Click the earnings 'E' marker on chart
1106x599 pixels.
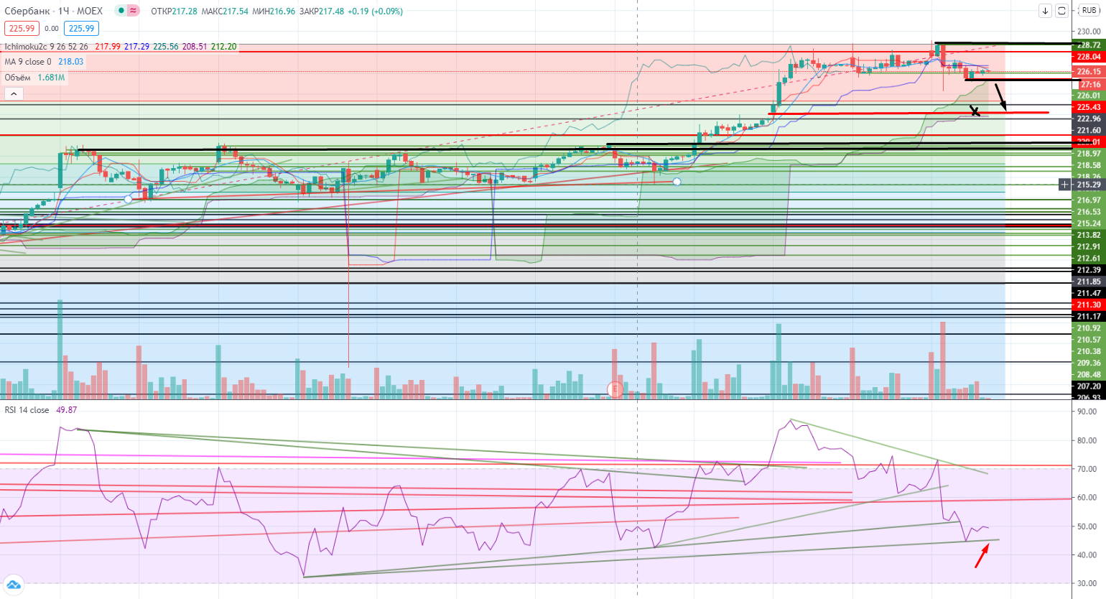point(615,389)
